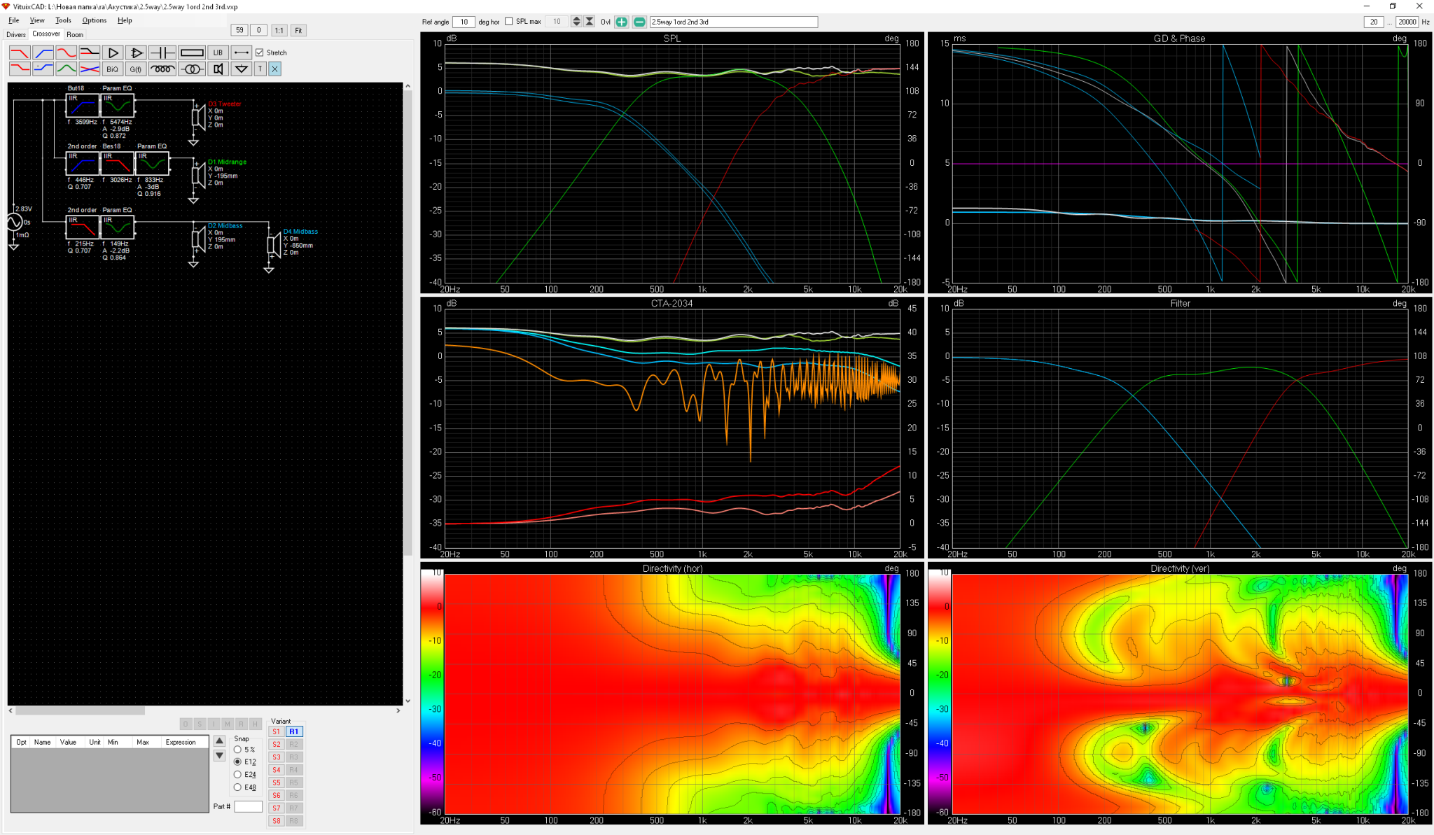Image resolution: width=1434 pixels, height=835 pixels.
Task: Move parameter down with the down arrow
Action: 219,755
